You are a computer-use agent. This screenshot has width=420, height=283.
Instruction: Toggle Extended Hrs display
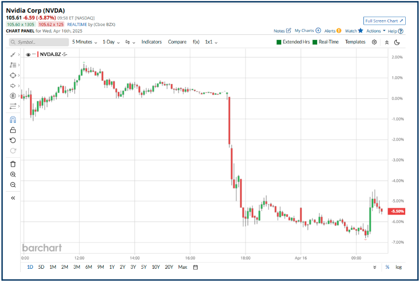pos(293,42)
